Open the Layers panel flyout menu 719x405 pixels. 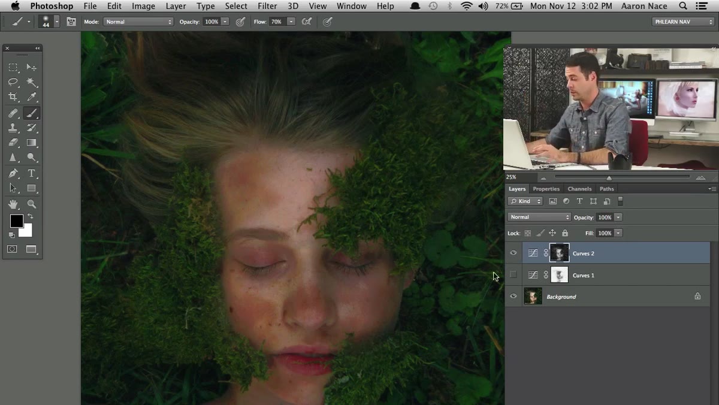(x=712, y=189)
